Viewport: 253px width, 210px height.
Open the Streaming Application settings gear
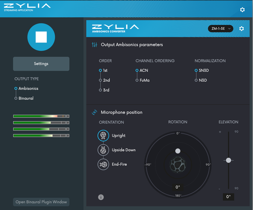coord(242,10)
